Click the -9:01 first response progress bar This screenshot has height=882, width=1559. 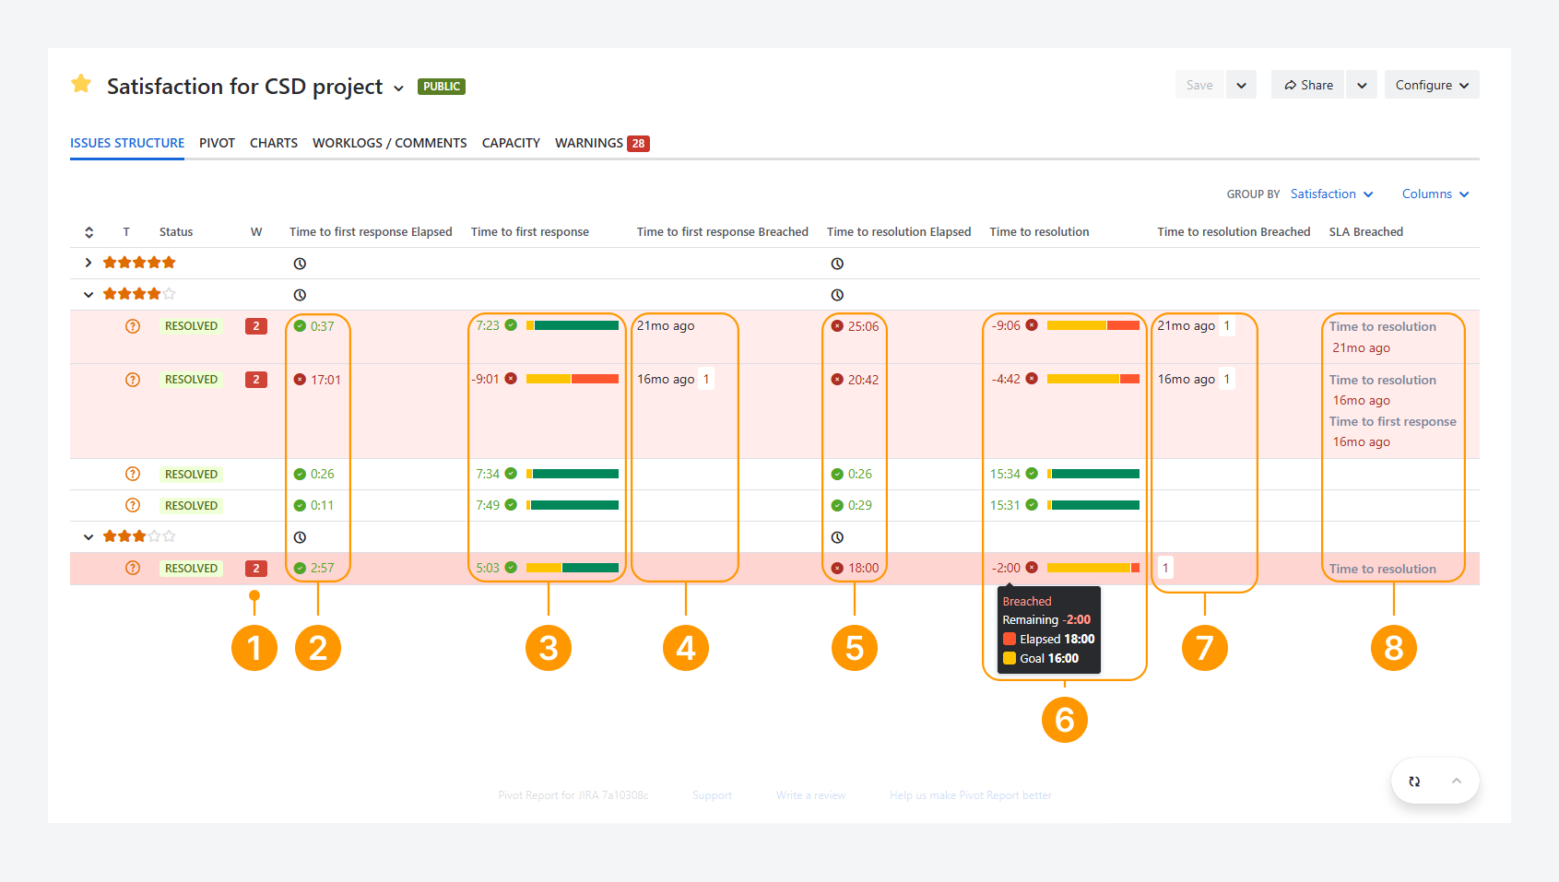point(573,379)
